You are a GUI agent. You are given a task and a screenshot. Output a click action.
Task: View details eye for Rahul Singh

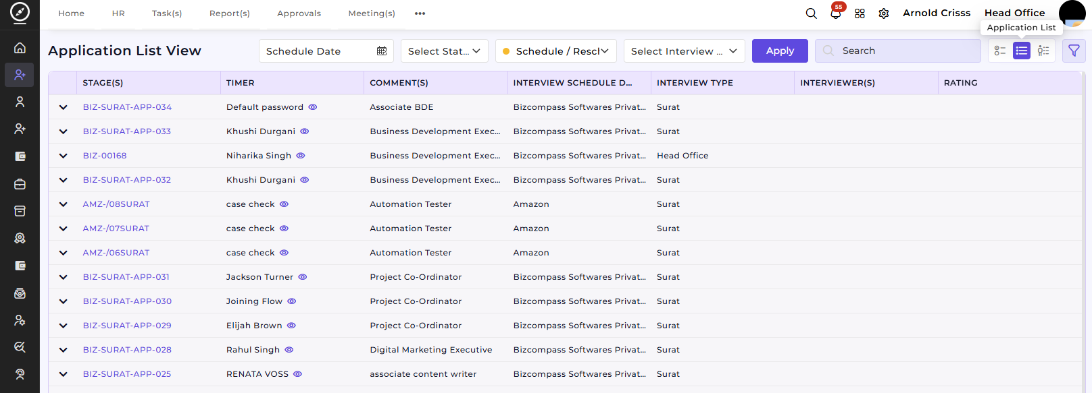pyautogui.click(x=289, y=350)
